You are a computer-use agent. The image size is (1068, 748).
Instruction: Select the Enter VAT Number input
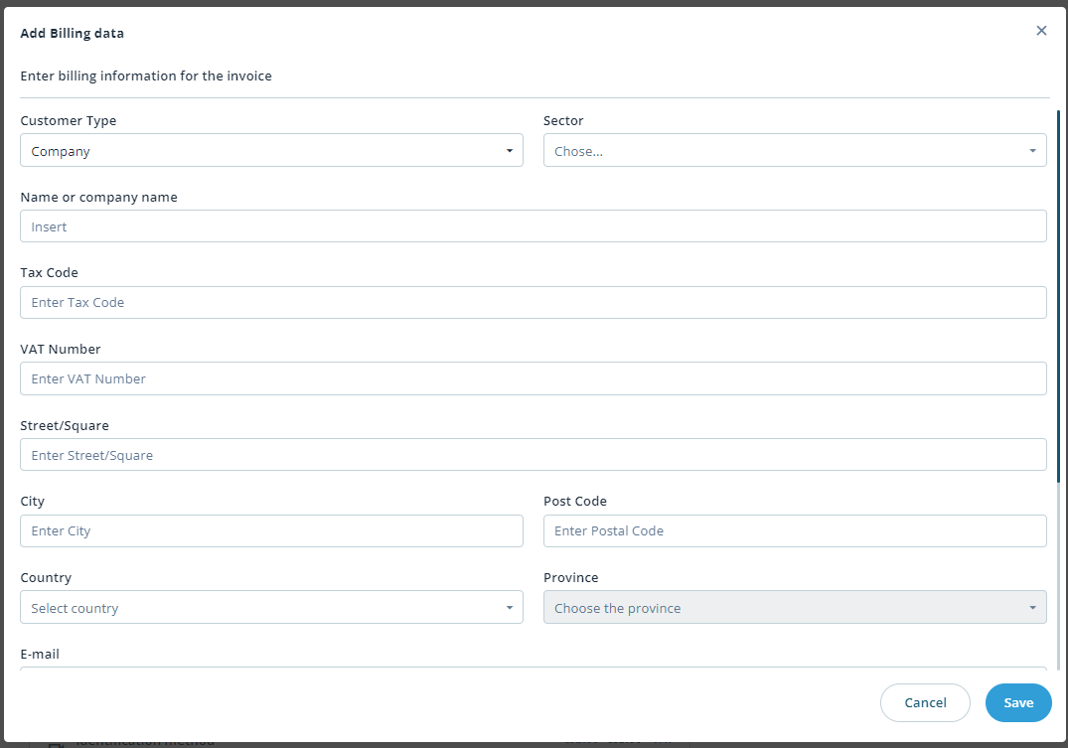[533, 378]
